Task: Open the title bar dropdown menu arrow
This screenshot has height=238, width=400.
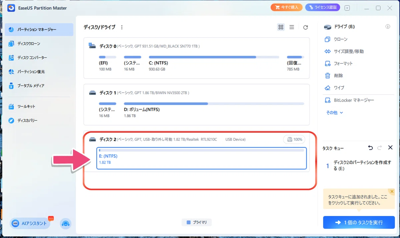Action: tap(347, 8)
